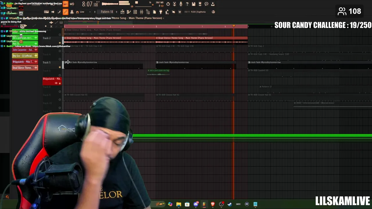372x209 pixels.
Task: Open the chat speech bubble icon
Action: 206,4
